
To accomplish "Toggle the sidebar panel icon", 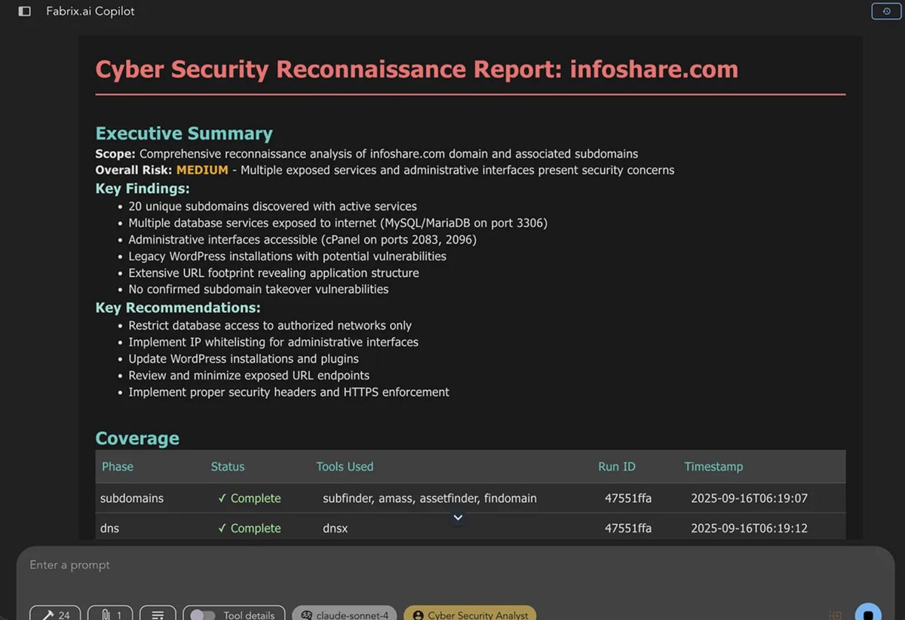I will (25, 11).
